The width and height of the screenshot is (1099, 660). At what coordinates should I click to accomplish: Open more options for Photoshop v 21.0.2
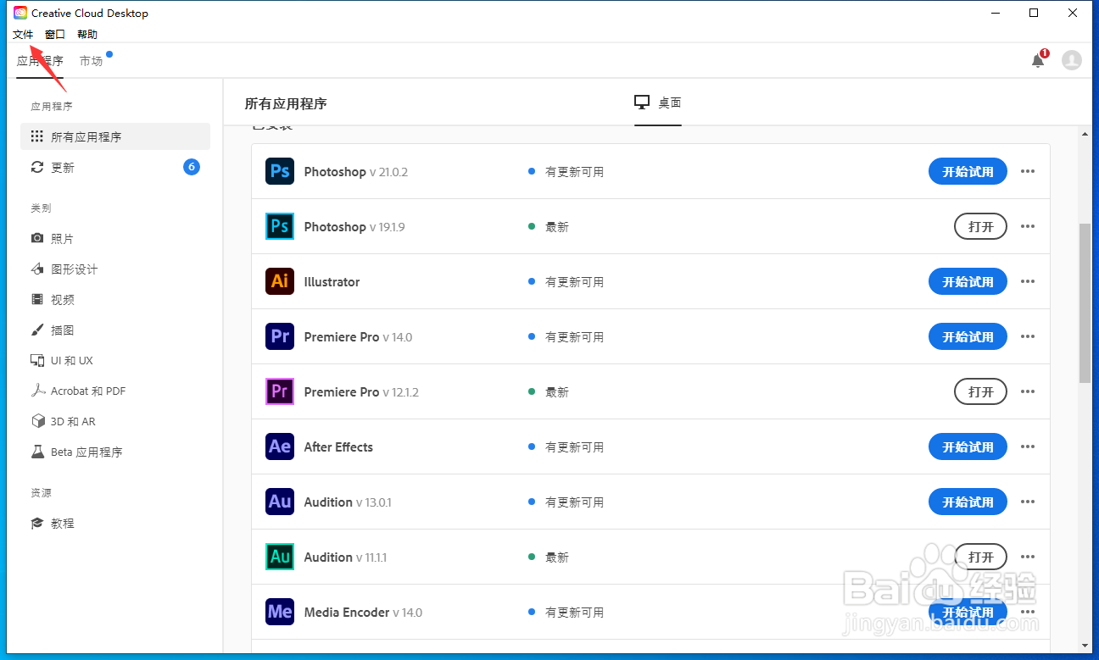coord(1028,171)
